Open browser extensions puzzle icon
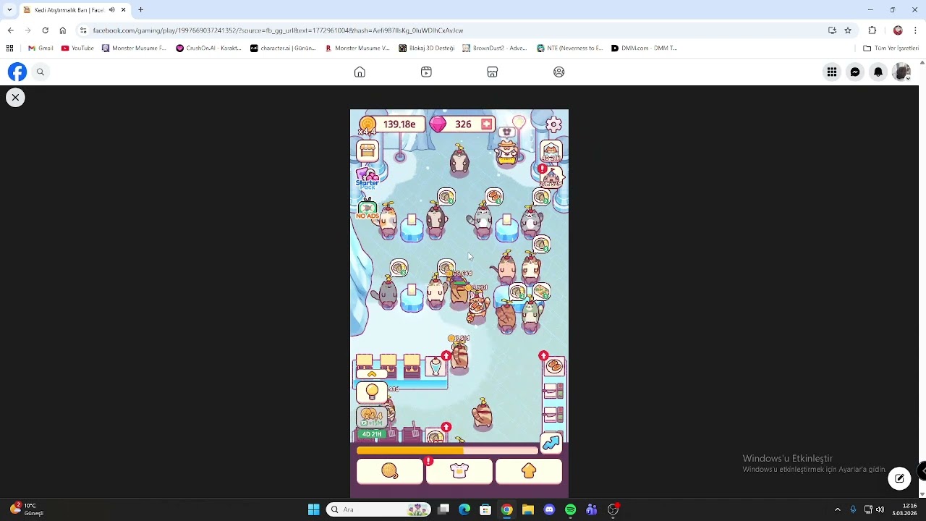 872,30
